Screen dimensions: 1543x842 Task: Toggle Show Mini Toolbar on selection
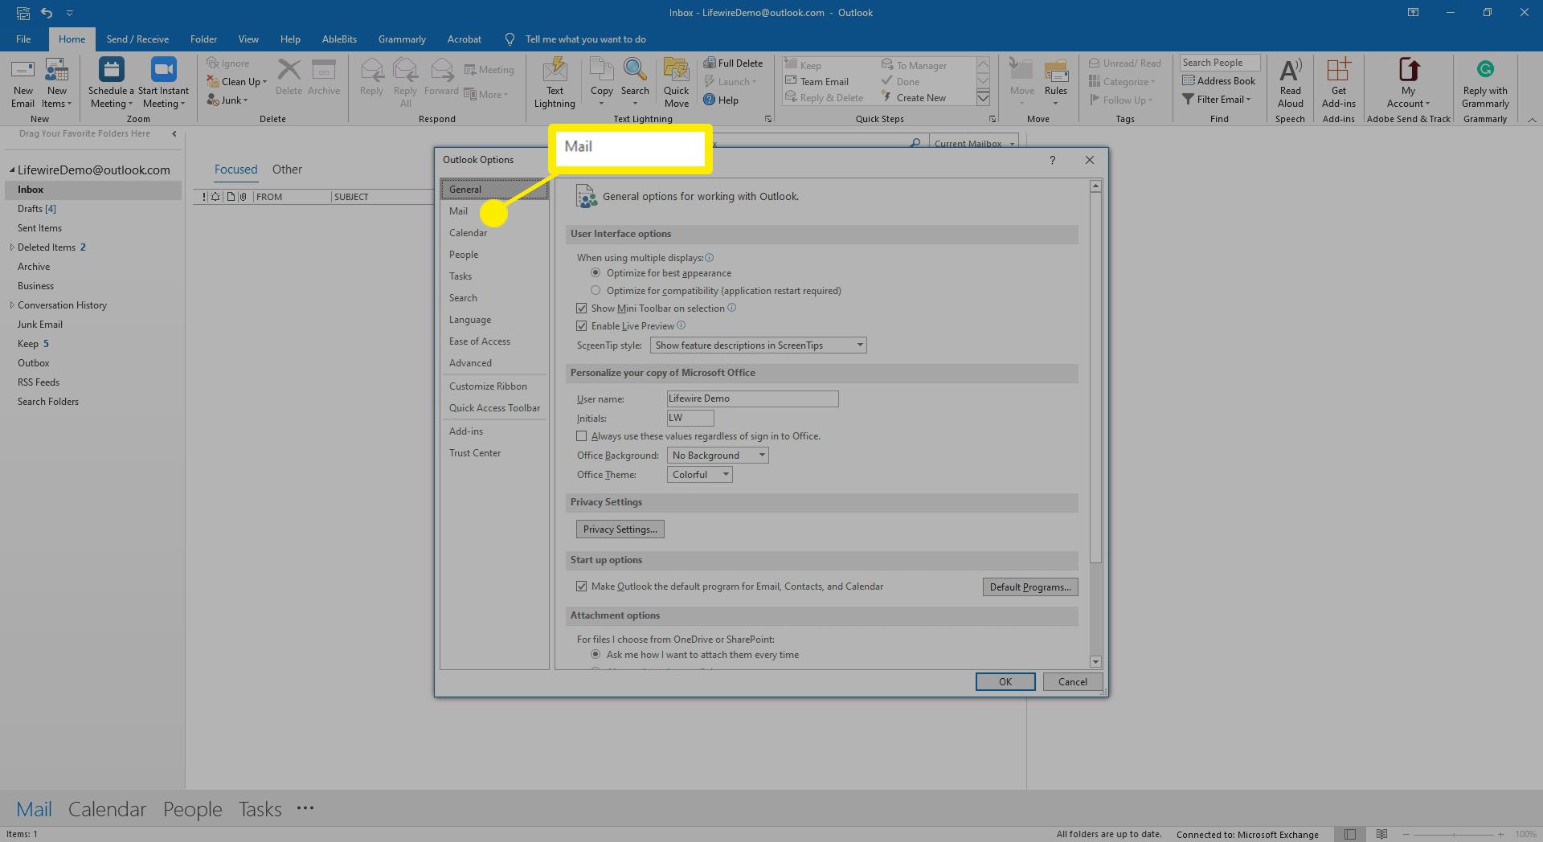581,309
